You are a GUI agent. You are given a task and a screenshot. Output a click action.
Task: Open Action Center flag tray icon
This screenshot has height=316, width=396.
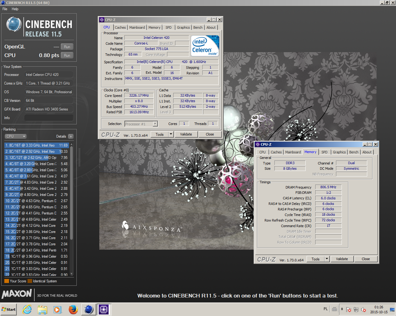click(x=349, y=310)
